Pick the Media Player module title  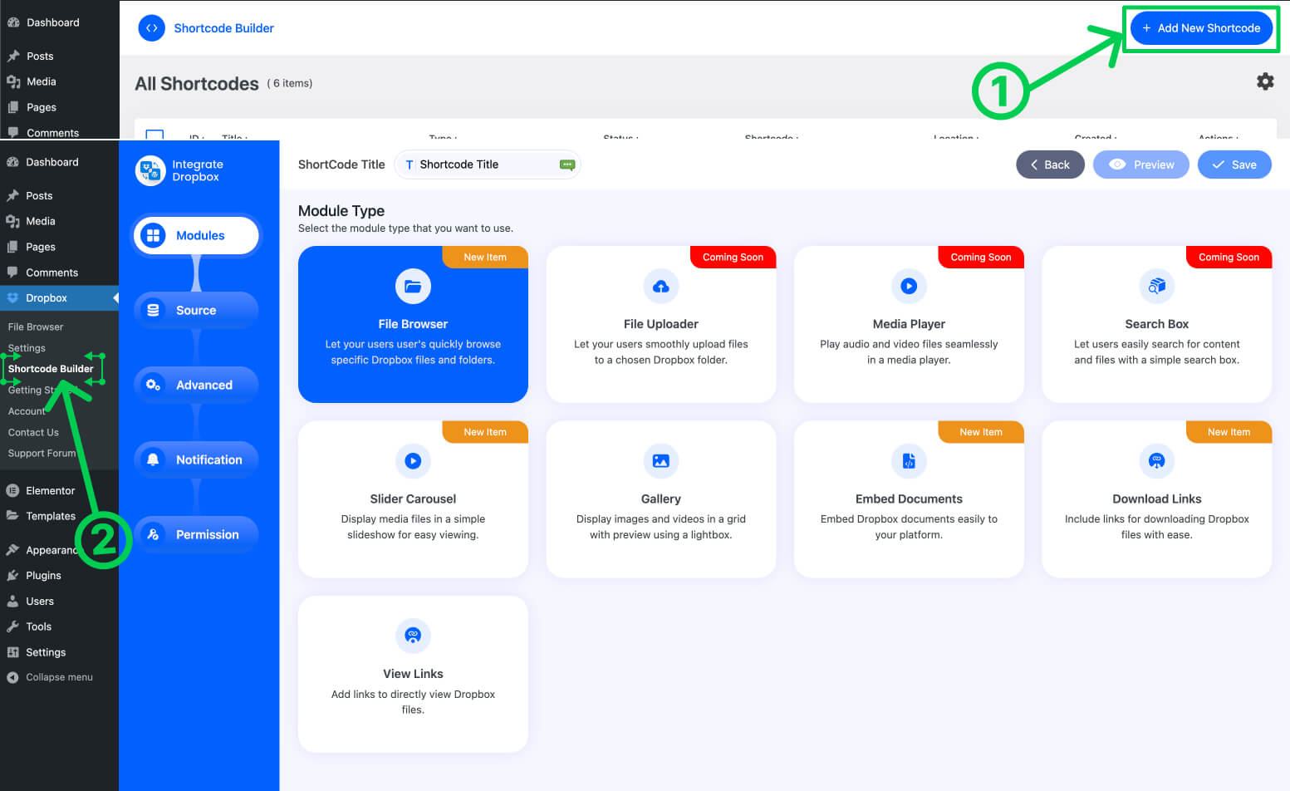point(909,324)
